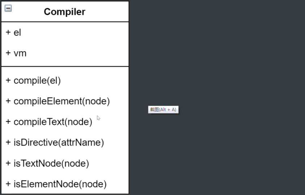Click the plus sign before compileText(node)
The height and width of the screenshot is (195, 305).
click(8, 122)
